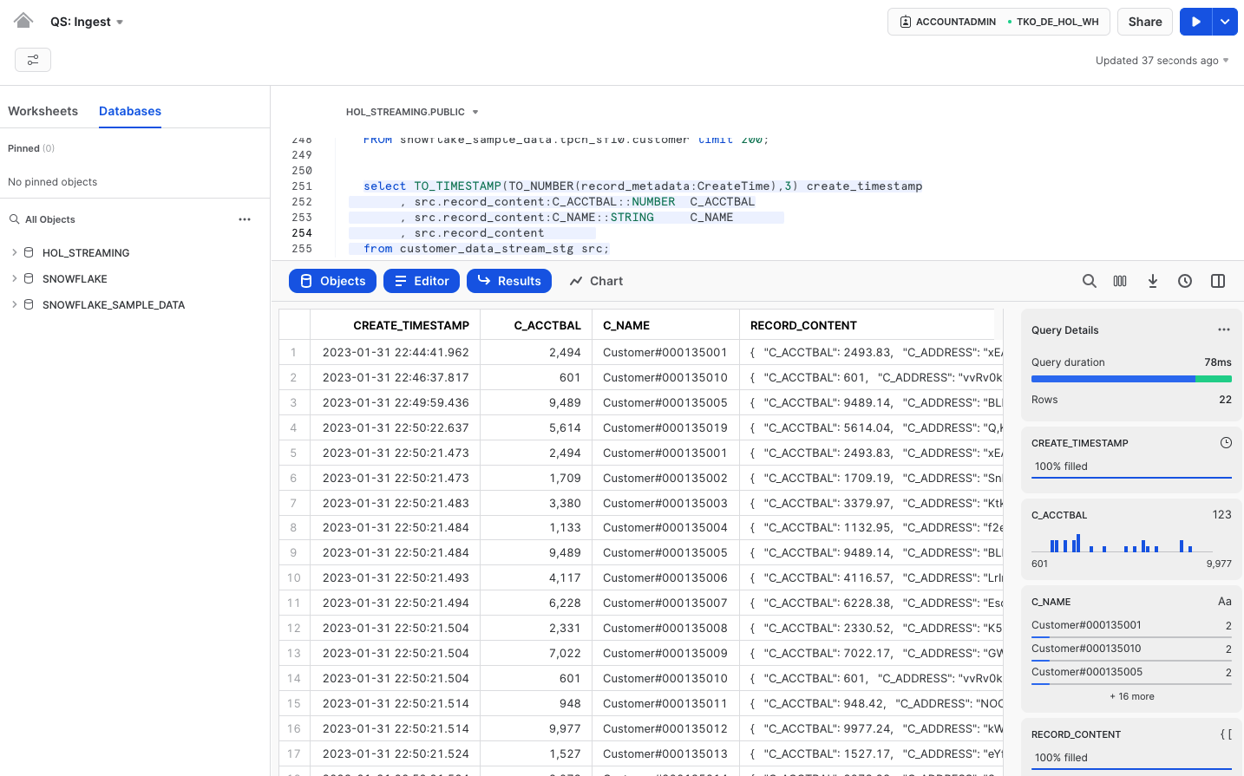Viewport: 1244px width, 776px height.
Task: Click the Share button
Action: click(x=1145, y=22)
